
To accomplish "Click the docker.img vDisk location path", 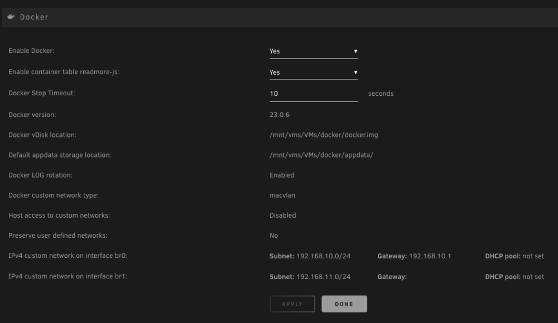I will point(324,135).
